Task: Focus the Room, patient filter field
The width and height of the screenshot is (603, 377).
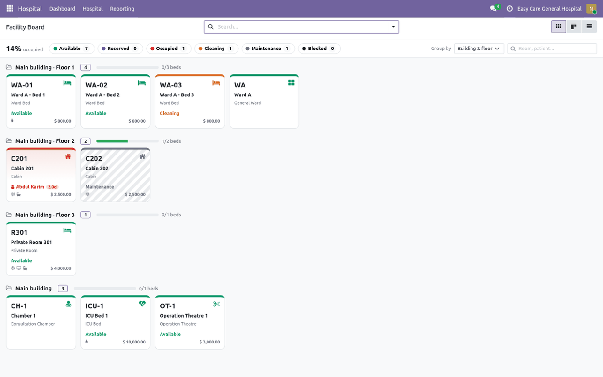Action: point(552,49)
